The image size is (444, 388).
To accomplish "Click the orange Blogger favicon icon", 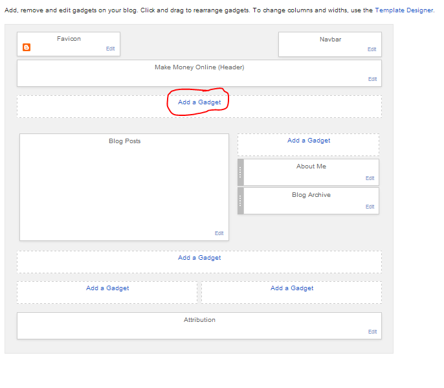I will [27, 47].
